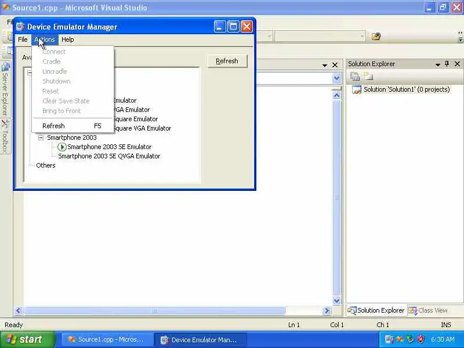
Task: Click the Col 1 status bar entry
Action: coord(337,325)
